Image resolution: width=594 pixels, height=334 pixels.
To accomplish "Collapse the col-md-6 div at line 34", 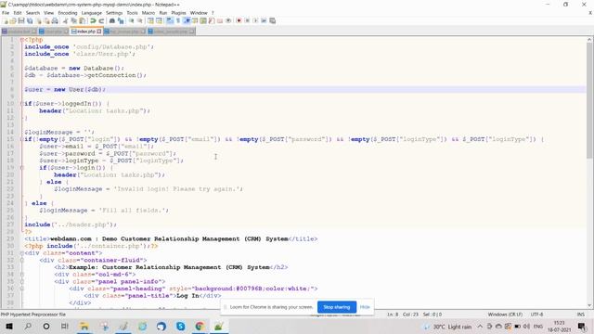I will pyautogui.click(x=22, y=275).
